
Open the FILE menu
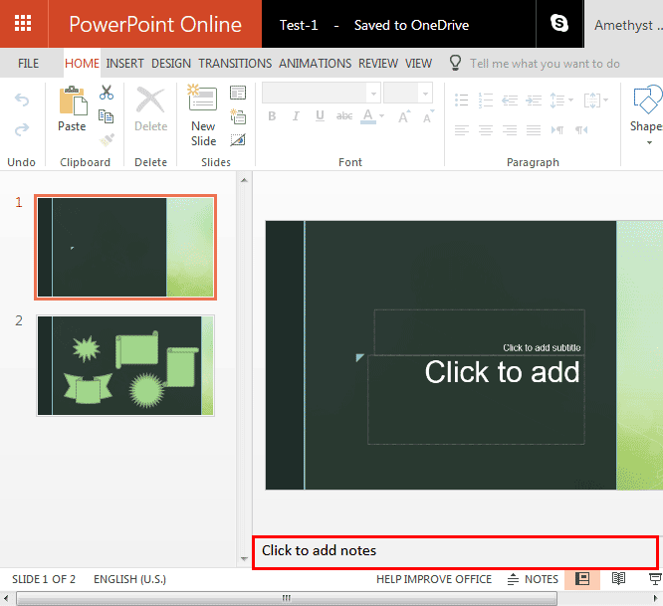tap(28, 64)
